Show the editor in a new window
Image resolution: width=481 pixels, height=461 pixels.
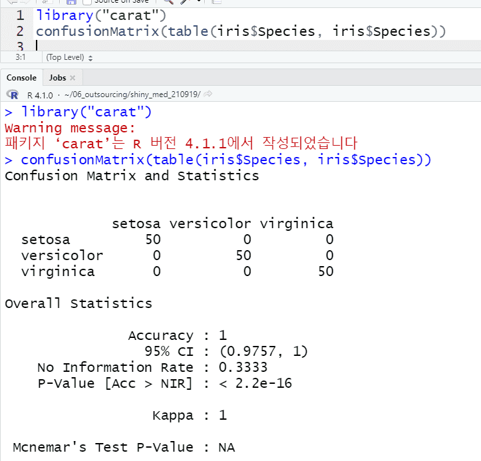(45, 2)
